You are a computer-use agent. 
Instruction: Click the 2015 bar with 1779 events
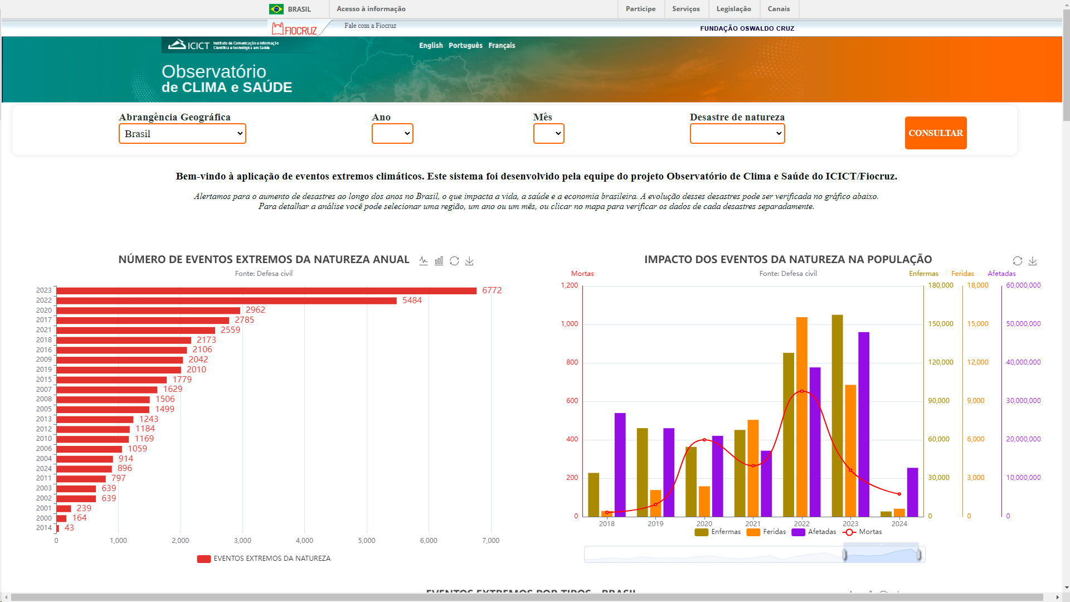point(111,380)
